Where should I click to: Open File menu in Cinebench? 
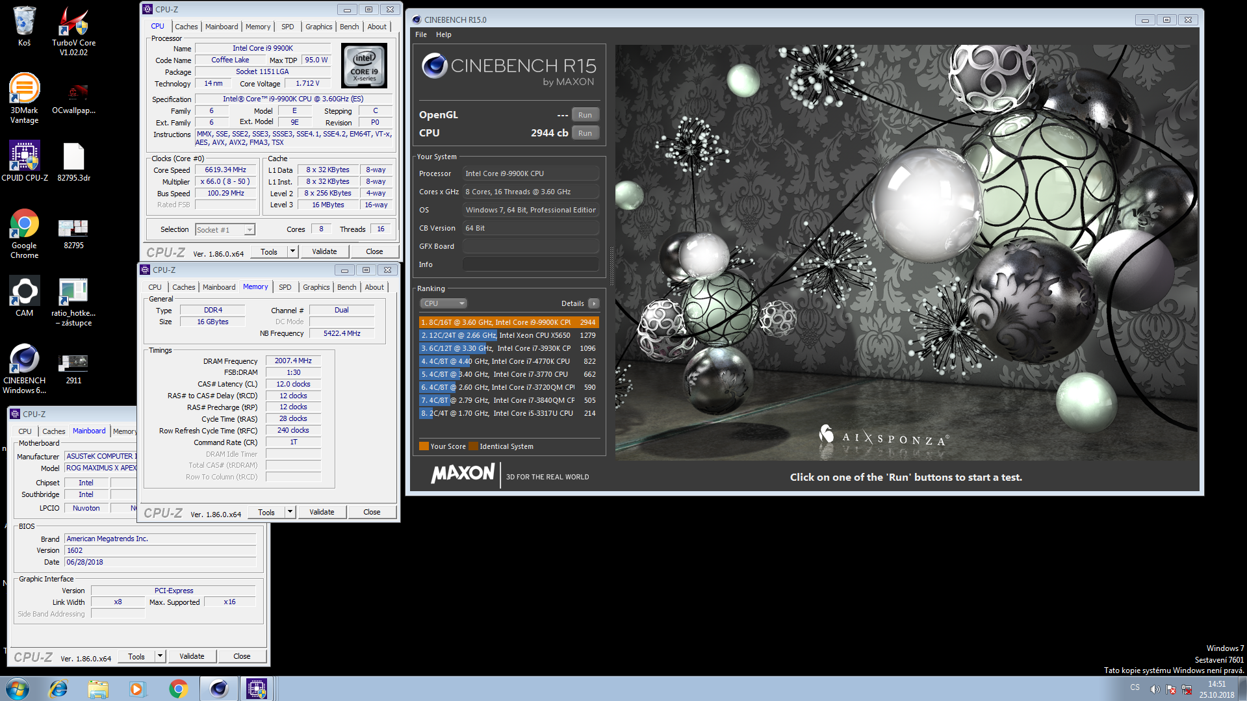[x=421, y=34]
